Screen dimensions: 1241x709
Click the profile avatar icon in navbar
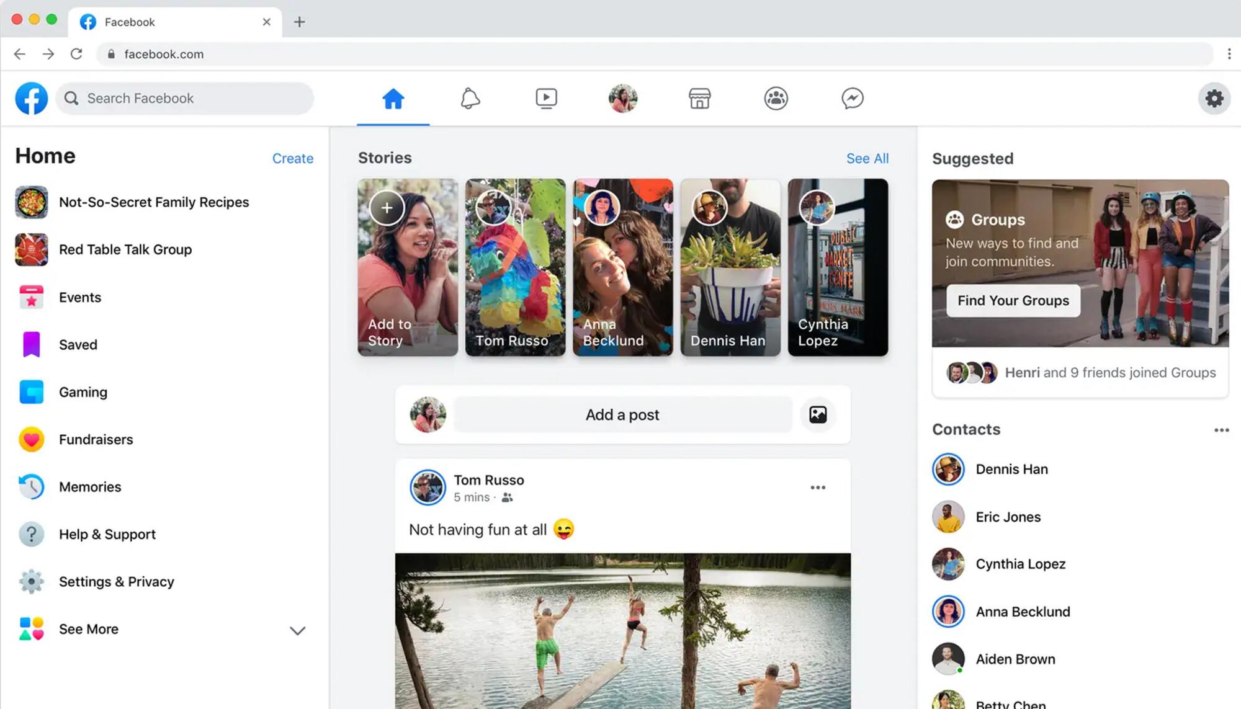pos(623,97)
